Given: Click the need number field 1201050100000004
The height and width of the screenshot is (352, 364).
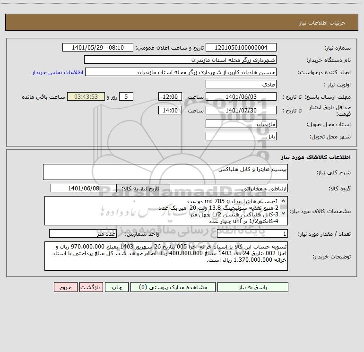Looking at the screenshot, I should tap(241, 47).
